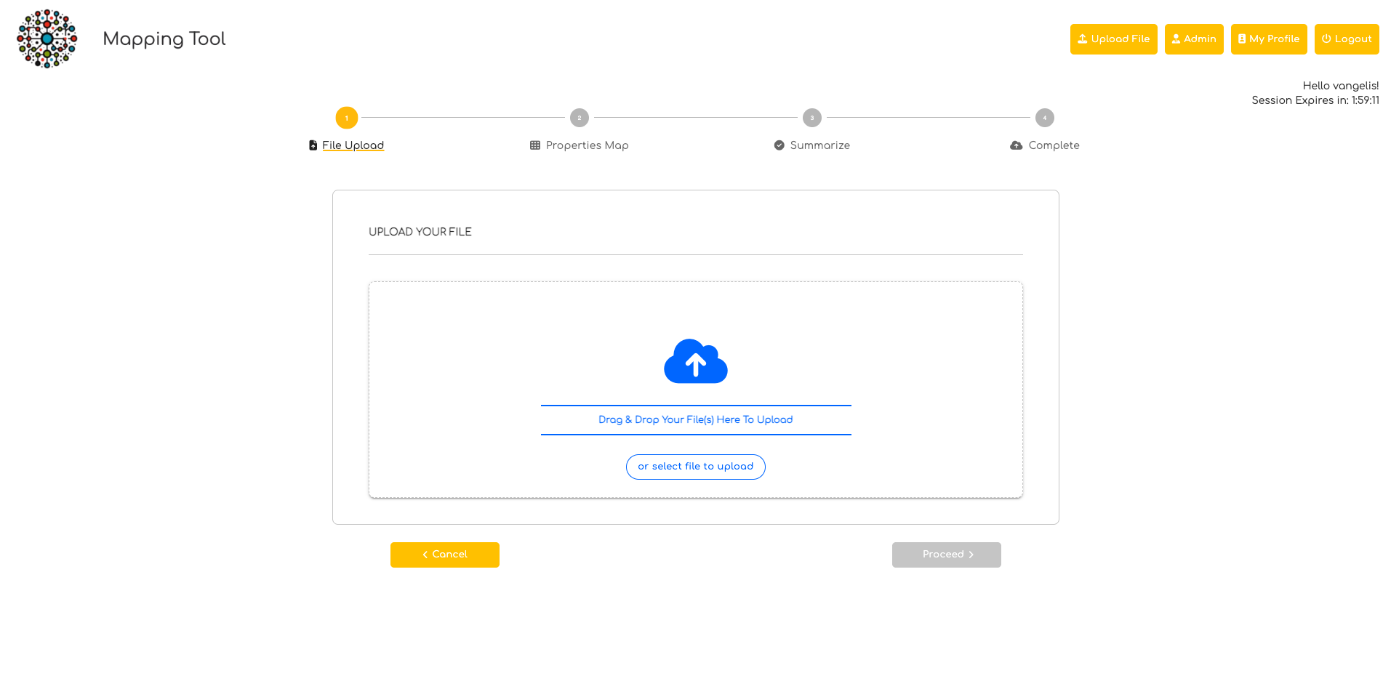Click the or select file to upload button
This screenshot has width=1383, height=697.
[x=695, y=466]
